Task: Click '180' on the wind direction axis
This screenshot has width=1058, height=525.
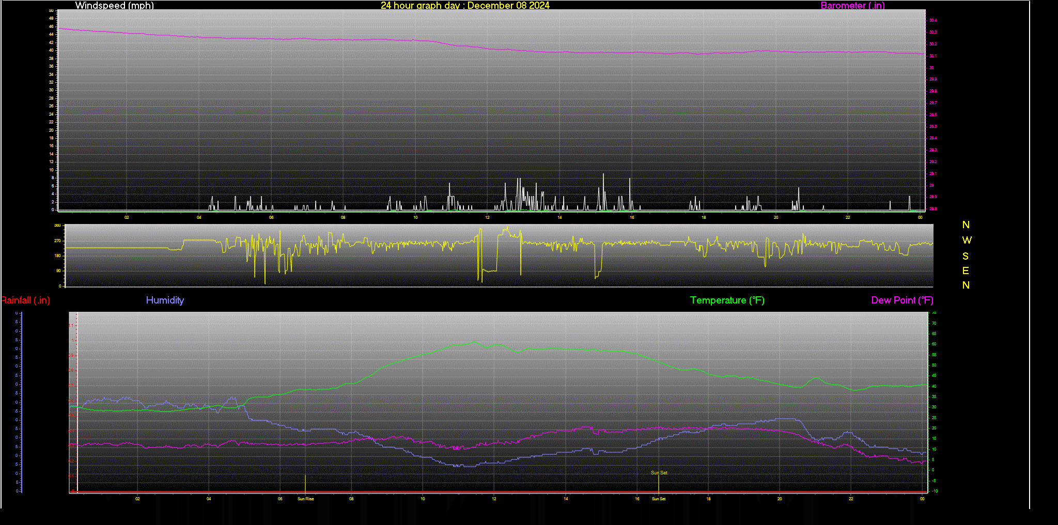Action: point(57,256)
